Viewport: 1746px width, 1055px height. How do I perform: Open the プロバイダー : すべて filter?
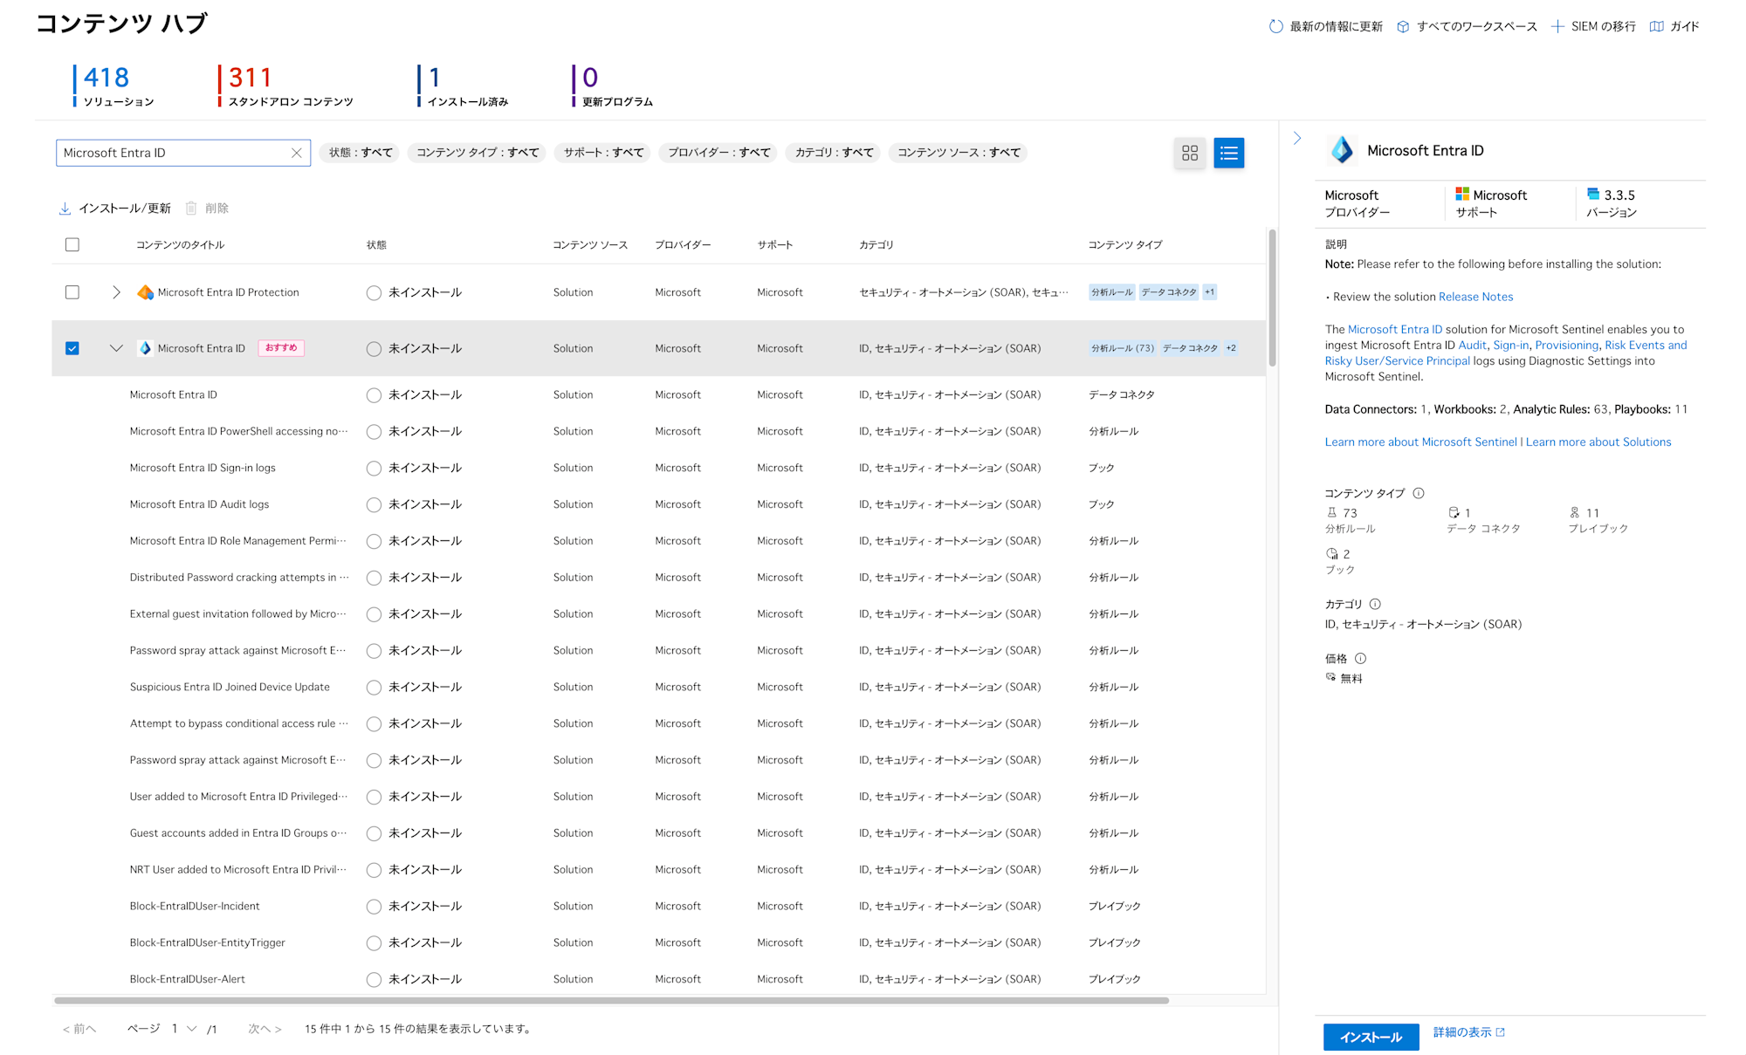tap(719, 153)
